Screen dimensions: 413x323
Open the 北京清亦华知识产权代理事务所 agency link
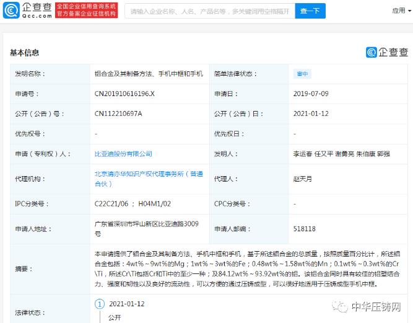click(x=149, y=179)
